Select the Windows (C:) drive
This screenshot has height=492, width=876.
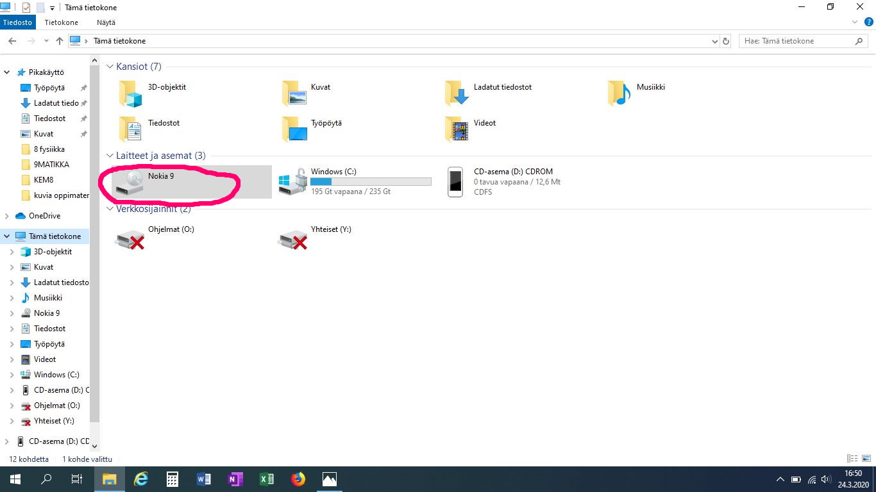click(293, 182)
